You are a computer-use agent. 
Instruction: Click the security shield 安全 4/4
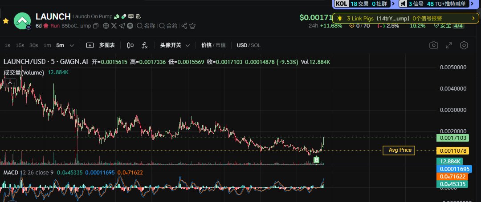[449, 26]
